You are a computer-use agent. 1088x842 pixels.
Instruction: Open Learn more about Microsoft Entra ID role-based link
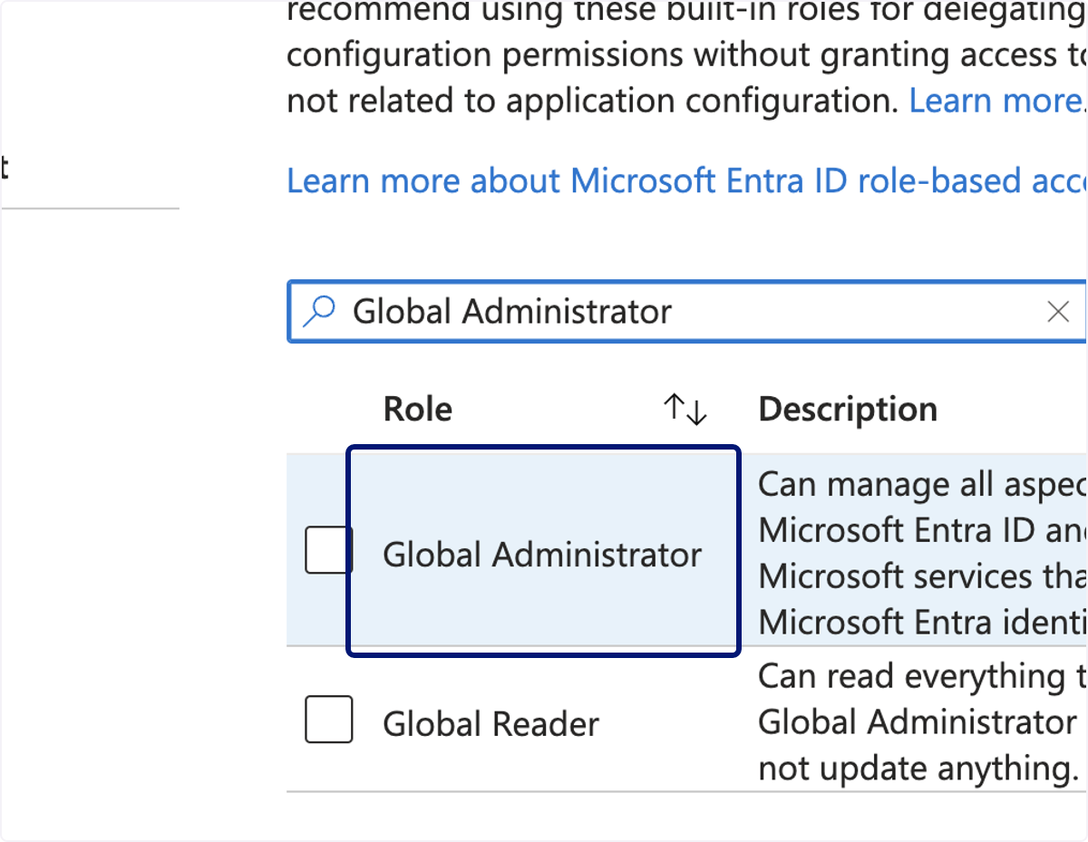tap(687, 181)
